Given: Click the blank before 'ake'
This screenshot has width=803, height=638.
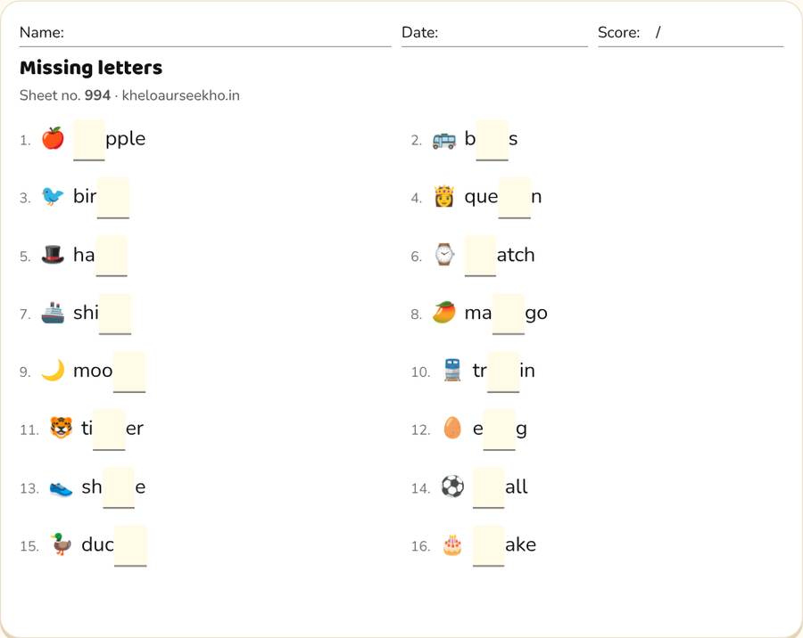Looking at the screenshot, I should click(x=489, y=546).
